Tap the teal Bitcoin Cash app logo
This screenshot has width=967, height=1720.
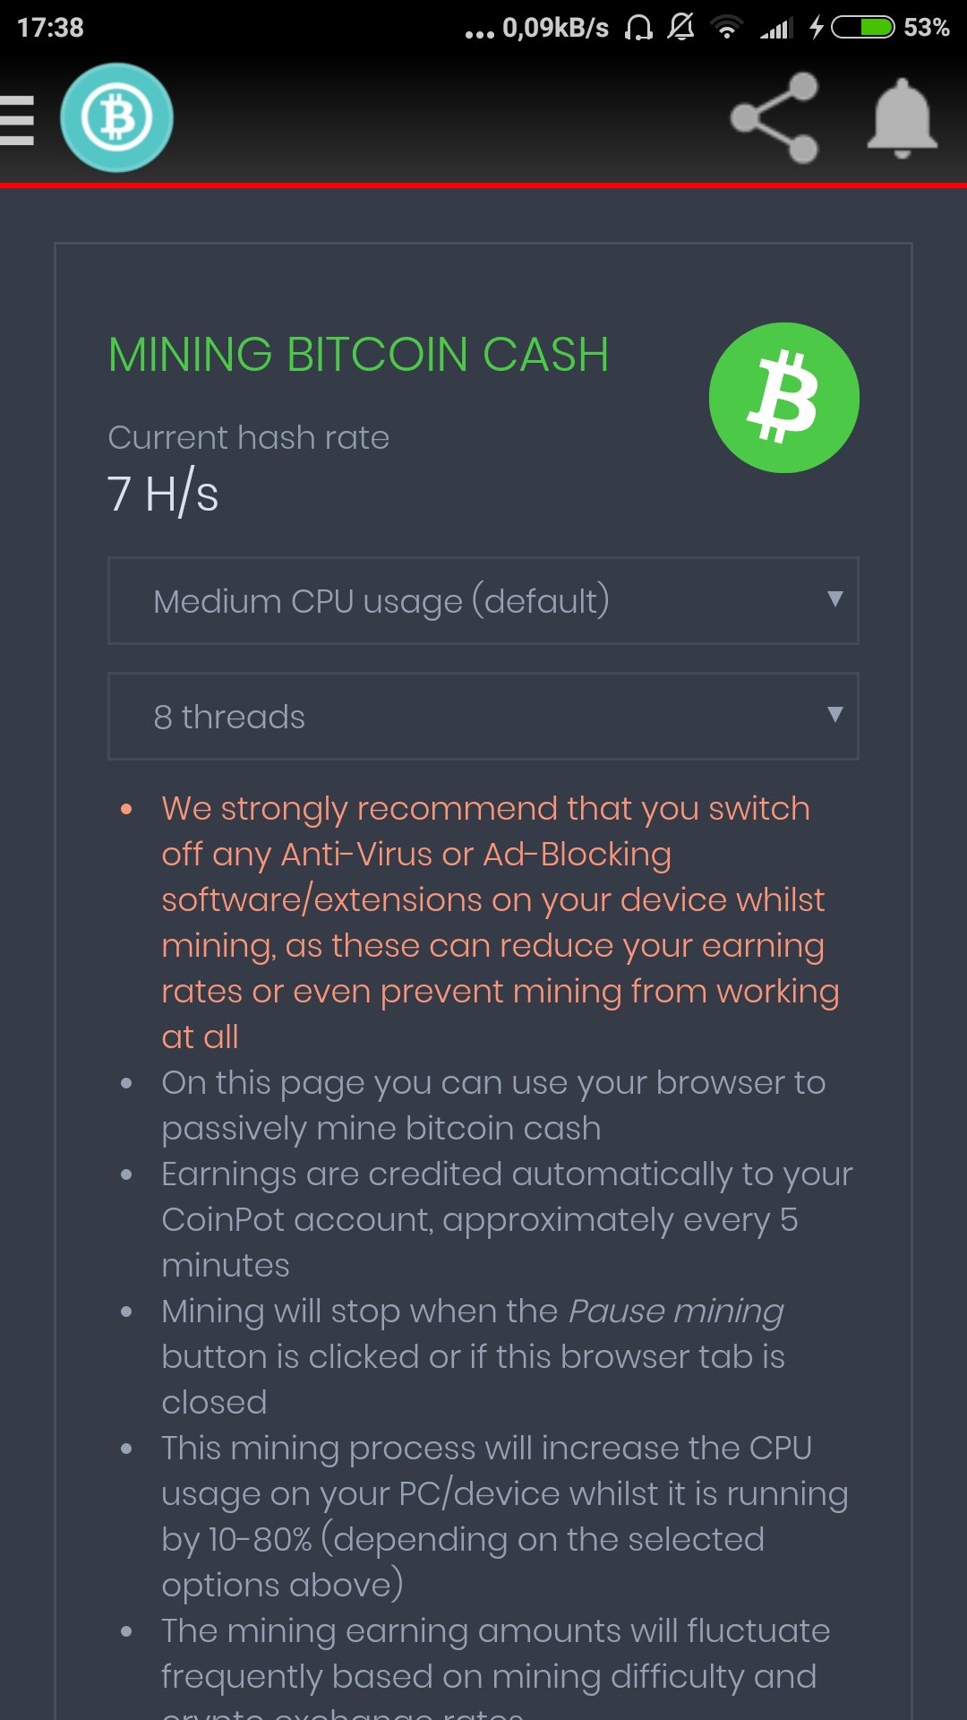pyautogui.click(x=116, y=117)
